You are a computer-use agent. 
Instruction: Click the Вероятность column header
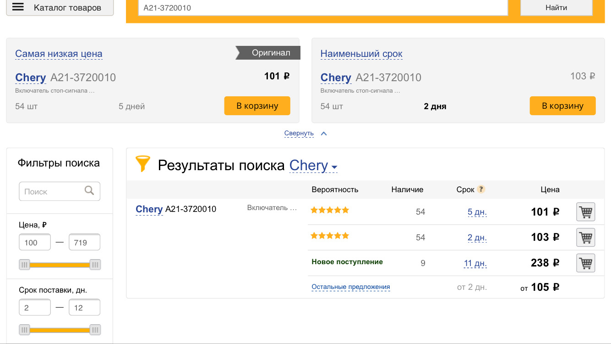click(335, 189)
